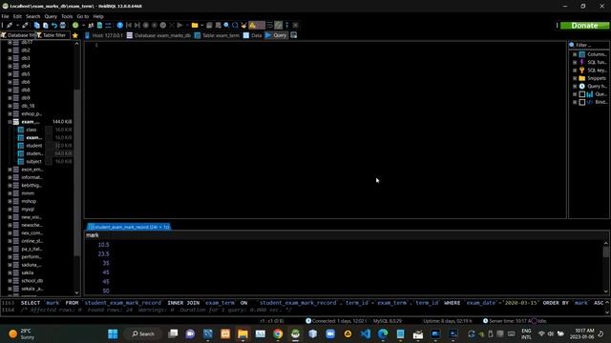This screenshot has width=611, height=343.
Task: Expand the db2 database node
Action: pyautogui.click(x=10, y=50)
